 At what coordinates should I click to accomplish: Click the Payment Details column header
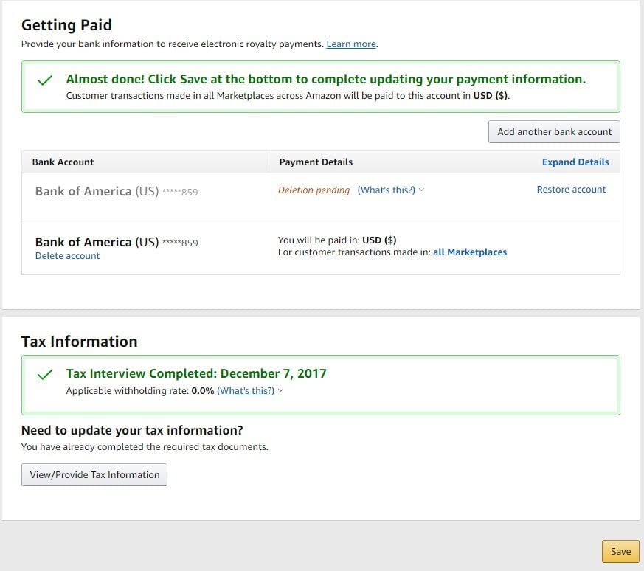point(316,162)
